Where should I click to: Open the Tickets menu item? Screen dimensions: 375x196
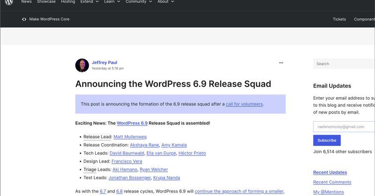pos(339,19)
